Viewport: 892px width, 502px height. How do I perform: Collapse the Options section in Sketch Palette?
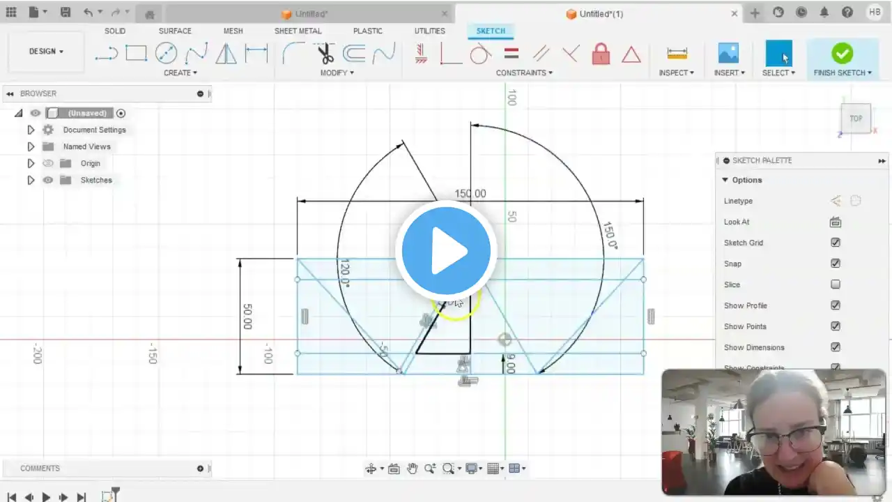click(725, 180)
